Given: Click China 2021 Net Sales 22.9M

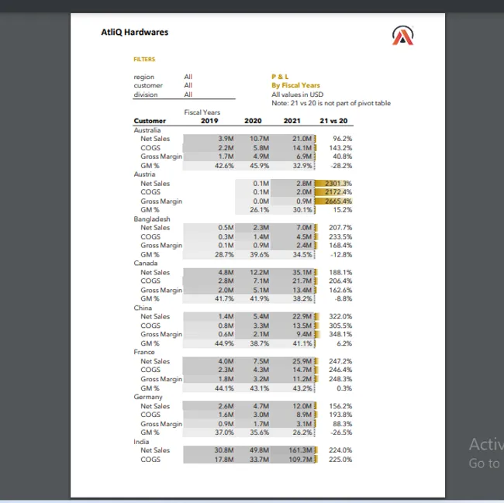Looking at the screenshot, I should click(x=302, y=317).
